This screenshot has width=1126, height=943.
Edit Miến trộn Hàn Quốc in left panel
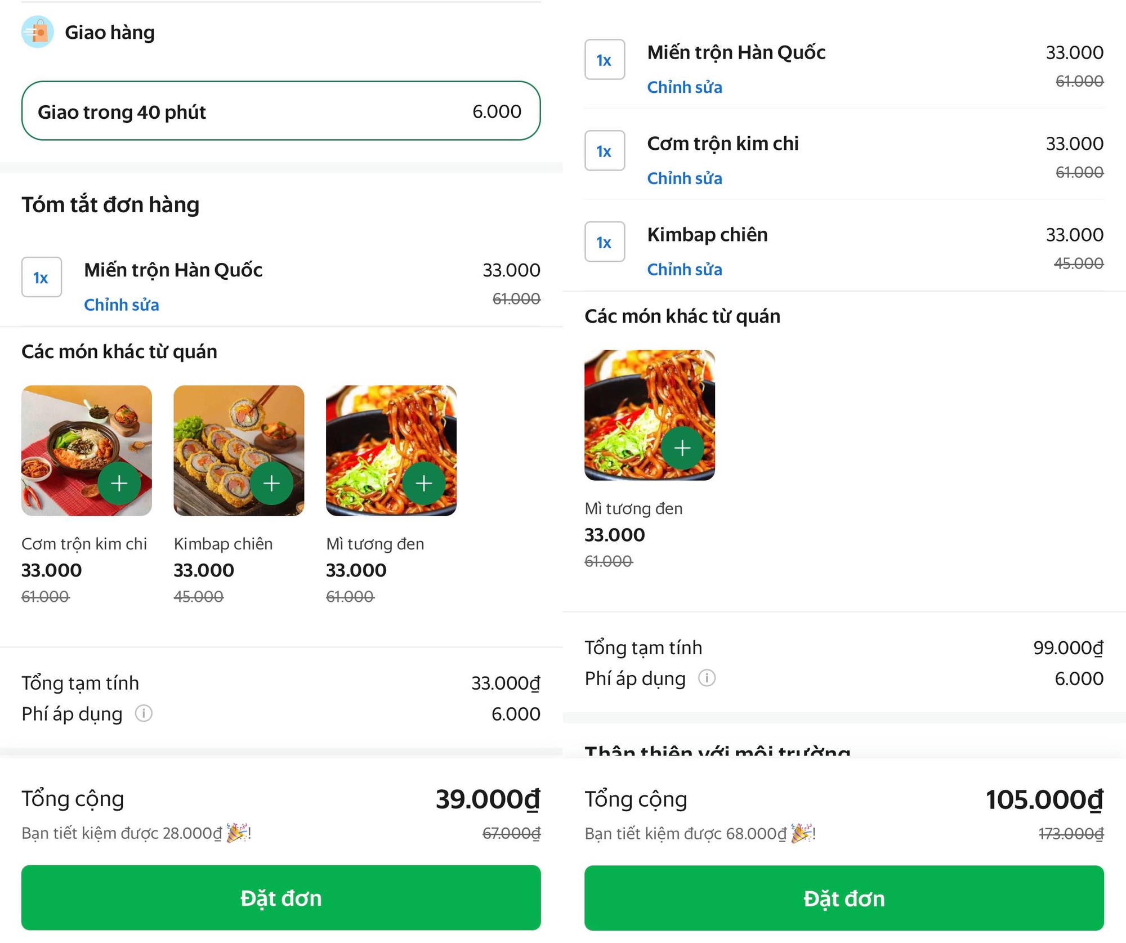[x=122, y=305]
